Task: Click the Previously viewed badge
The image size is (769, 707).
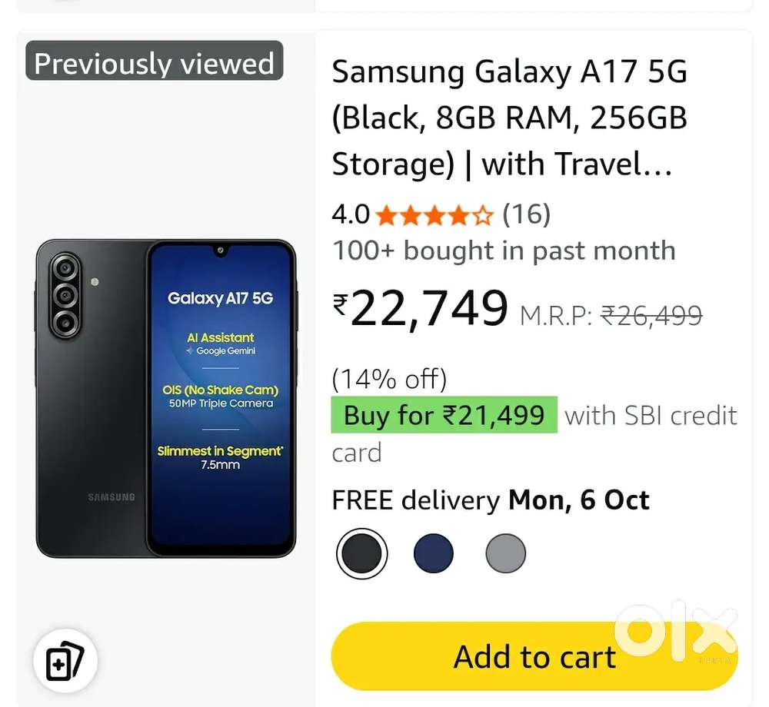Action: [x=155, y=61]
